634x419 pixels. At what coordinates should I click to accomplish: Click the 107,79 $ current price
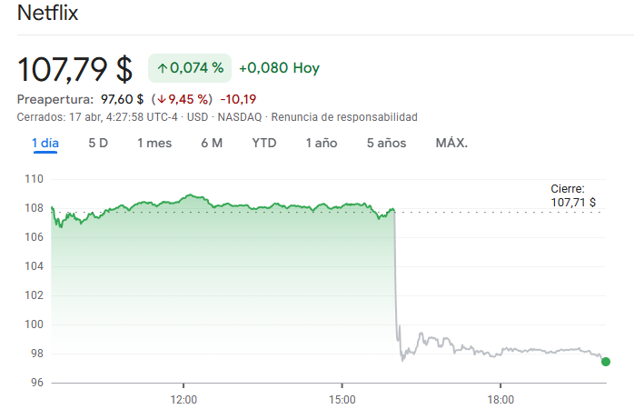click(x=75, y=68)
